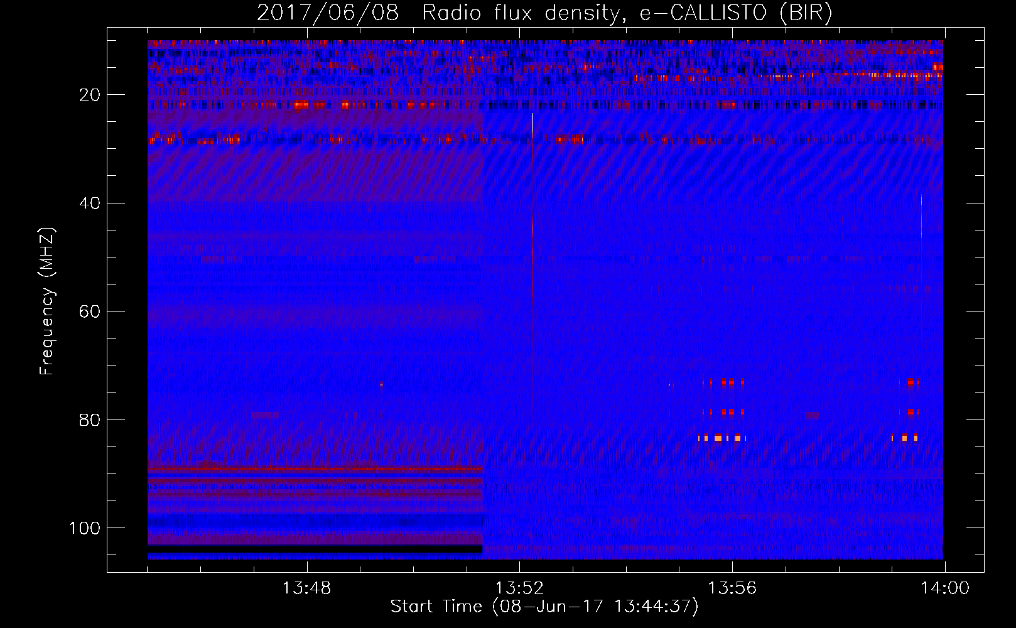Click the 40 frequency tick label
The image size is (1016, 628).
pyautogui.click(x=90, y=203)
